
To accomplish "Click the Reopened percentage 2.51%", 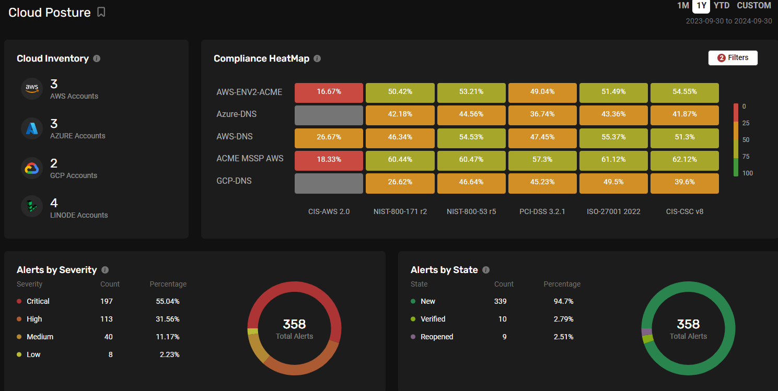I will (x=563, y=337).
